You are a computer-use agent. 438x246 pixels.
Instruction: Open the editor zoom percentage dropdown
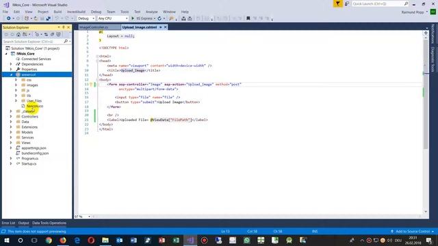(x=89, y=217)
